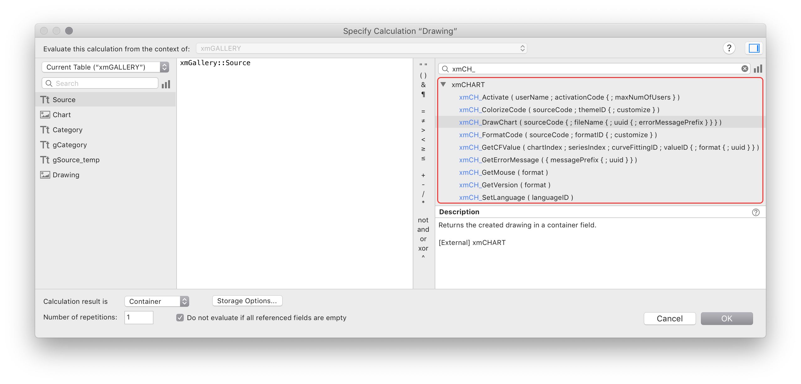Click the Storage Options button

tap(247, 301)
